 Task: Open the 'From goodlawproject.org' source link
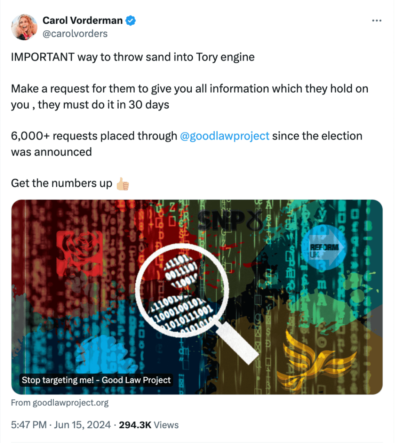pos(60,403)
